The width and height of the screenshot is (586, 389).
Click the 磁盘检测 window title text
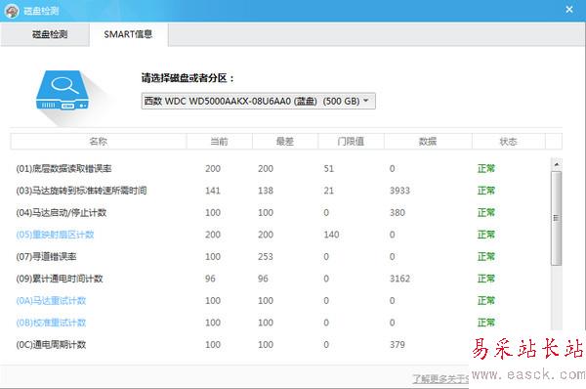[41, 11]
